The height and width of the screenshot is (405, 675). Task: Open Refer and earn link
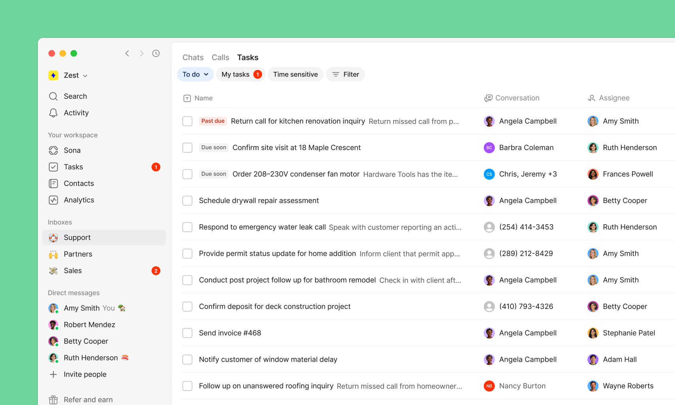click(88, 400)
